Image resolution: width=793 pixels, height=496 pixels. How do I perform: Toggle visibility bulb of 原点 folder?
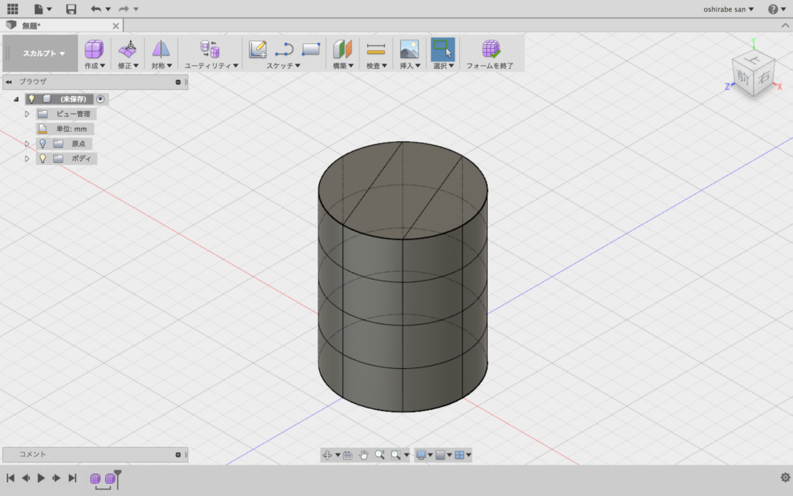pyautogui.click(x=43, y=143)
